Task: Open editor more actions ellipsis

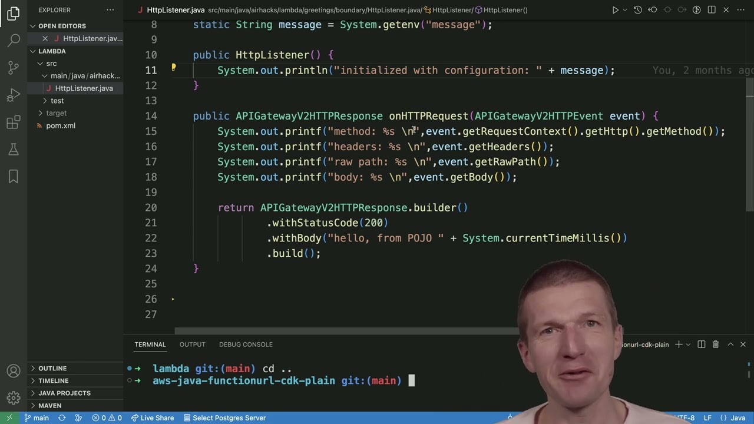Action: [741, 10]
